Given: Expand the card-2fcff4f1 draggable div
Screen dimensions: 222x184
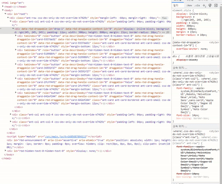Looking at the screenshot, I should tap(16, 78).
